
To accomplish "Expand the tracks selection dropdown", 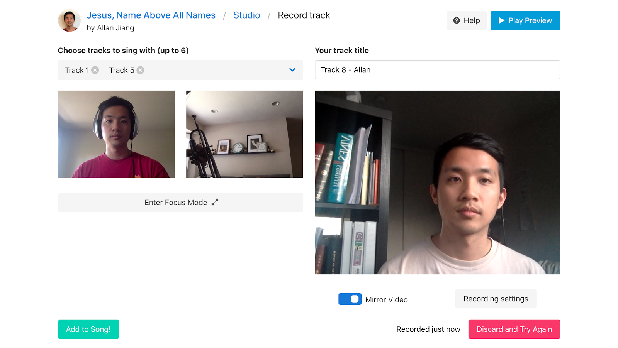I will point(292,70).
